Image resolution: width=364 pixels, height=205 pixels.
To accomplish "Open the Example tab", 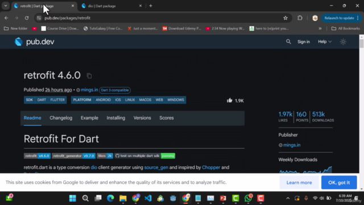I will tap(89, 118).
